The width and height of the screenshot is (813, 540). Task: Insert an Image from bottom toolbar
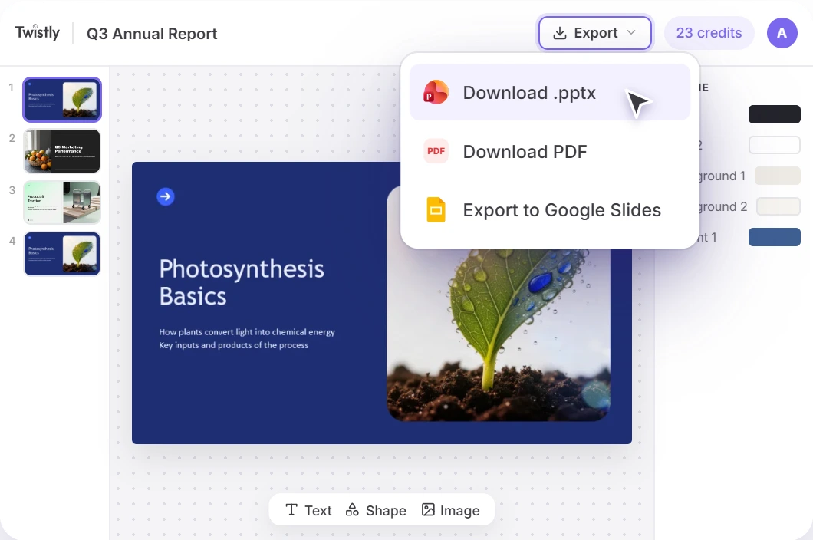click(x=450, y=510)
